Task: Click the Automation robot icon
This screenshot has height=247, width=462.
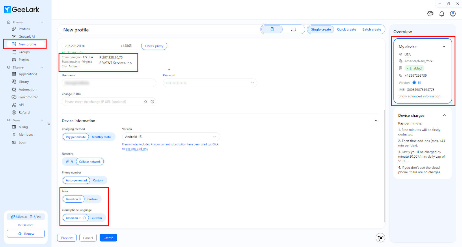Action: coord(14,90)
